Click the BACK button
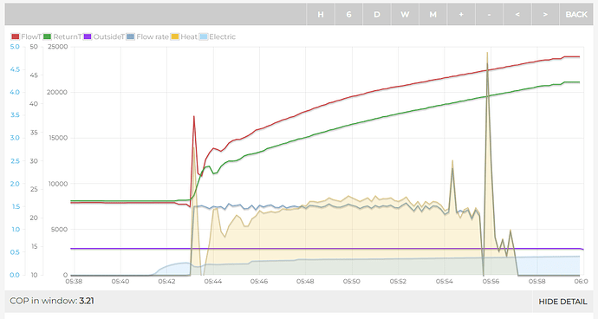This screenshot has height=319, width=598. pos(576,15)
